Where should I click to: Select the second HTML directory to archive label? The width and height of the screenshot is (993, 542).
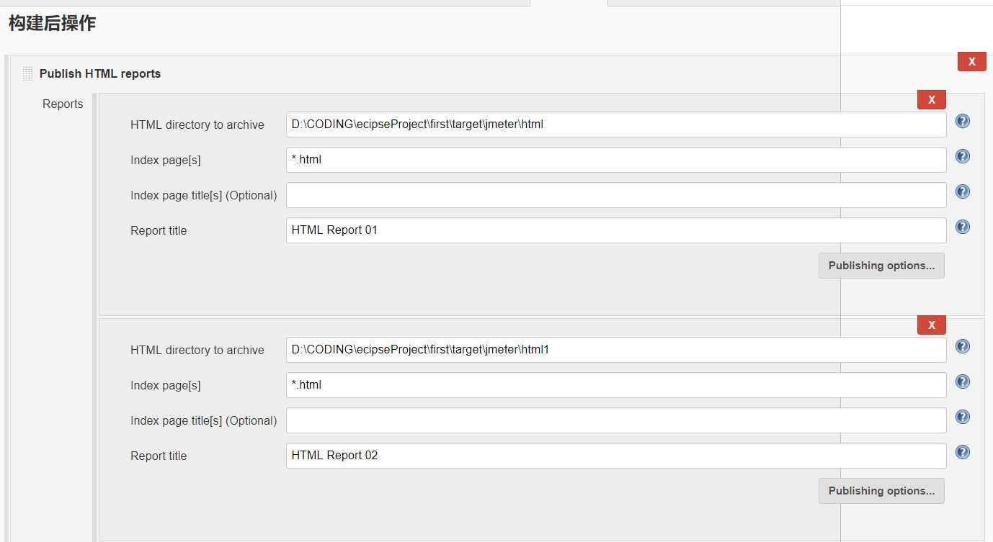pyautogui.click(x=197, y=351)
